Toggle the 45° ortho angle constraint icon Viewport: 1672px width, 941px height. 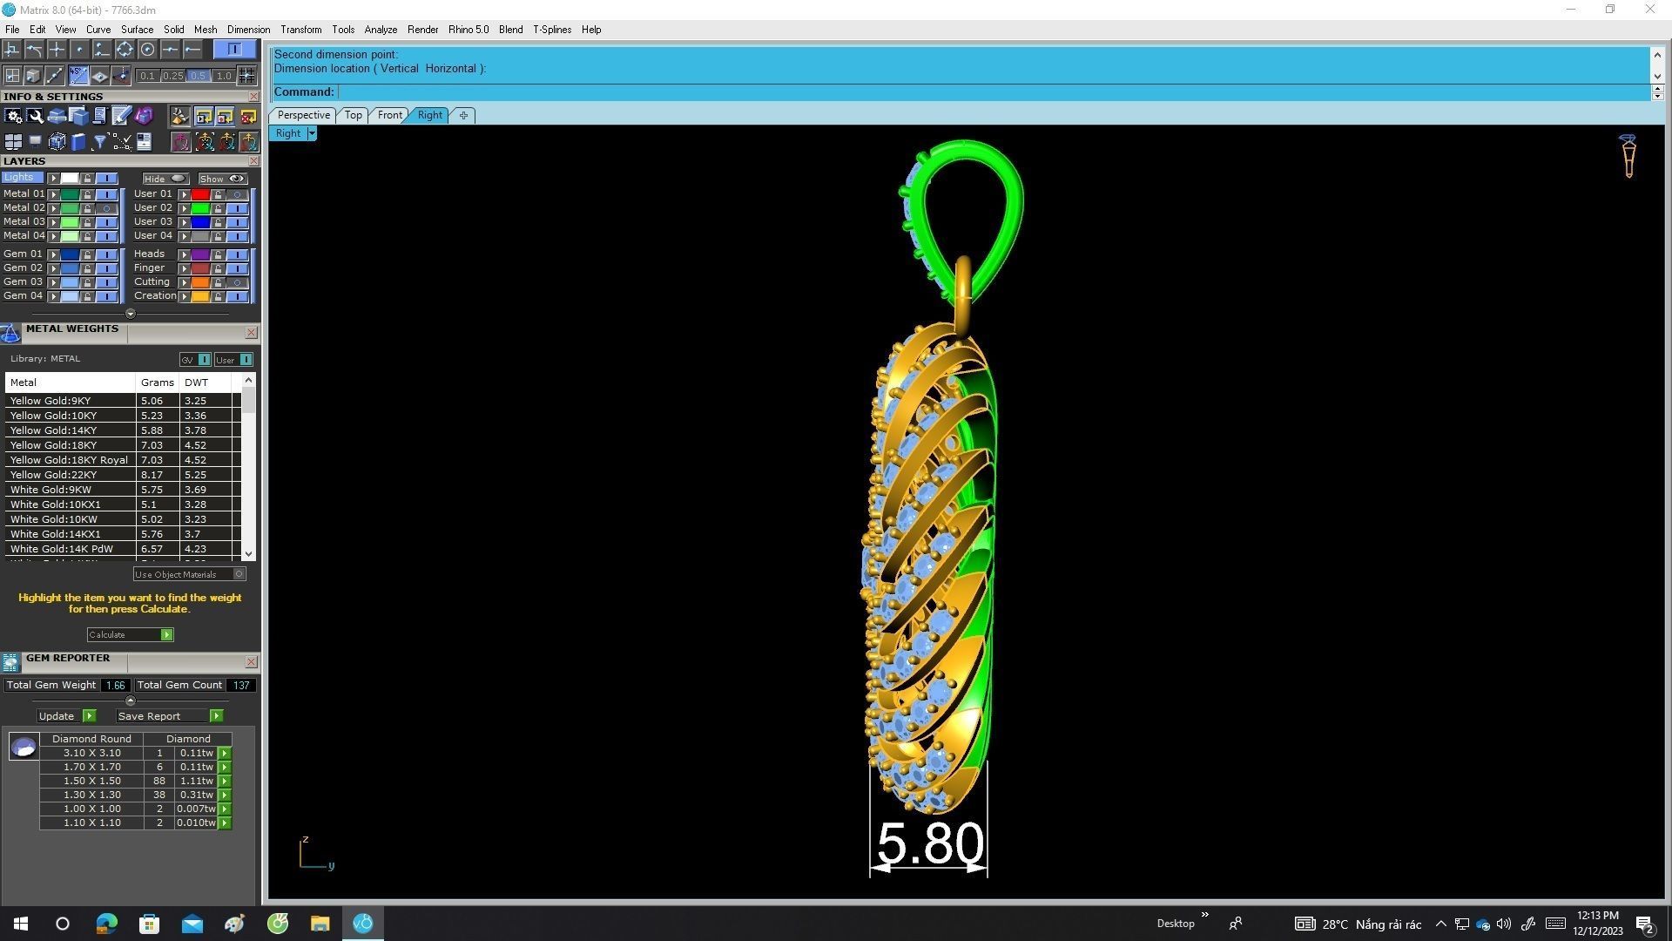78,76
